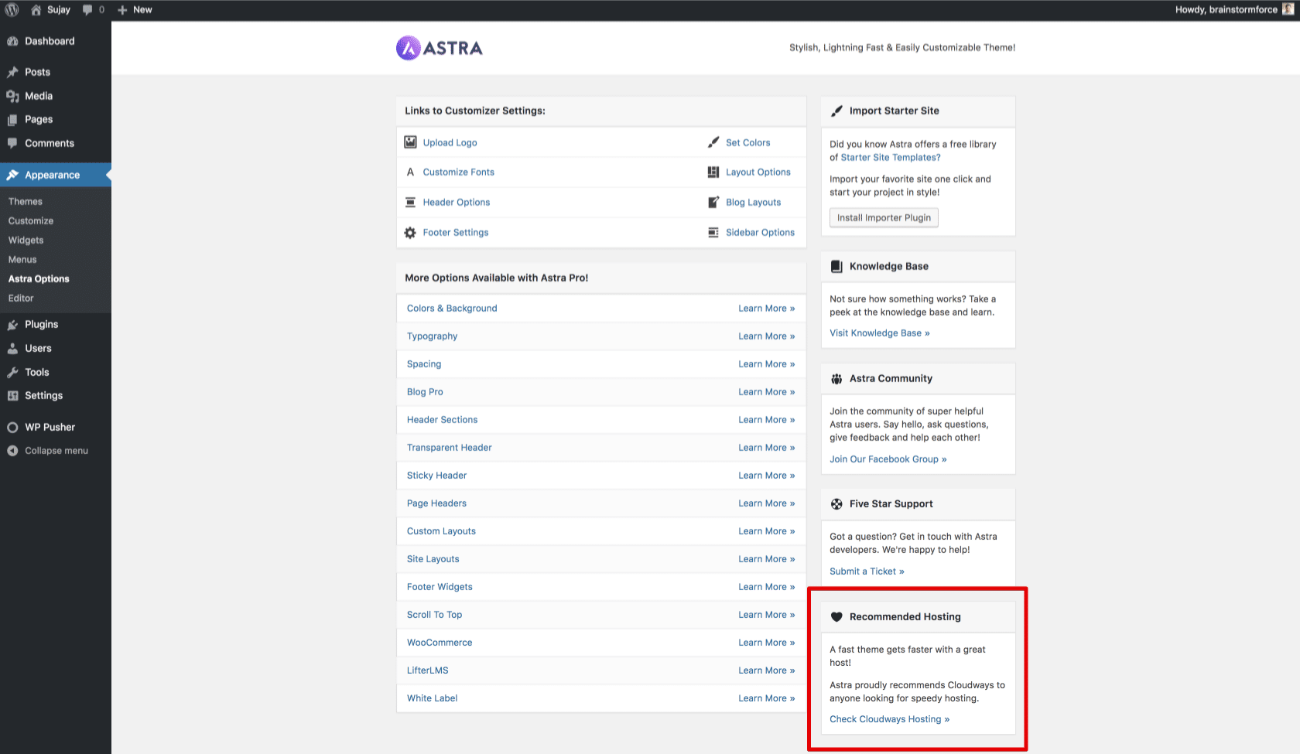Click Learn More for Transparent Header
Viewport: 1300px width, 754px height.
click(766, 448)
